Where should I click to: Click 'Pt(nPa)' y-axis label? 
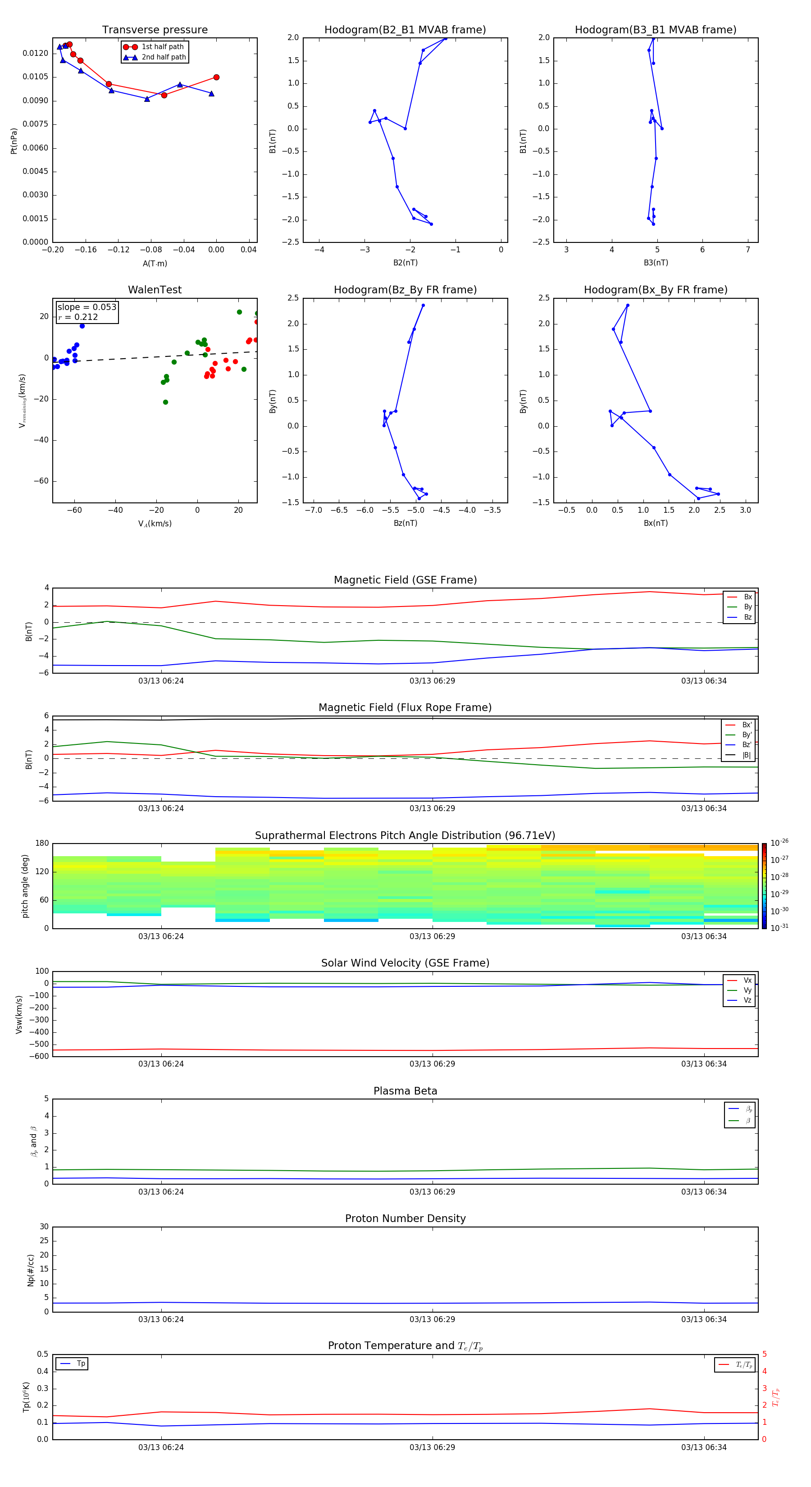[14, 141]
